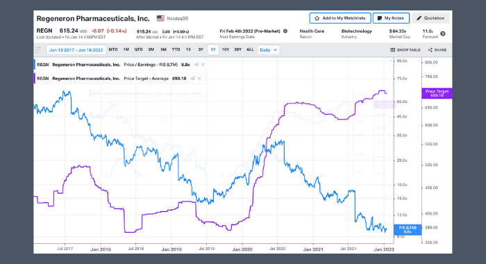This screenshot has height=264, width=486.
Task: Select the 1M time range
Action: [126, 49]
